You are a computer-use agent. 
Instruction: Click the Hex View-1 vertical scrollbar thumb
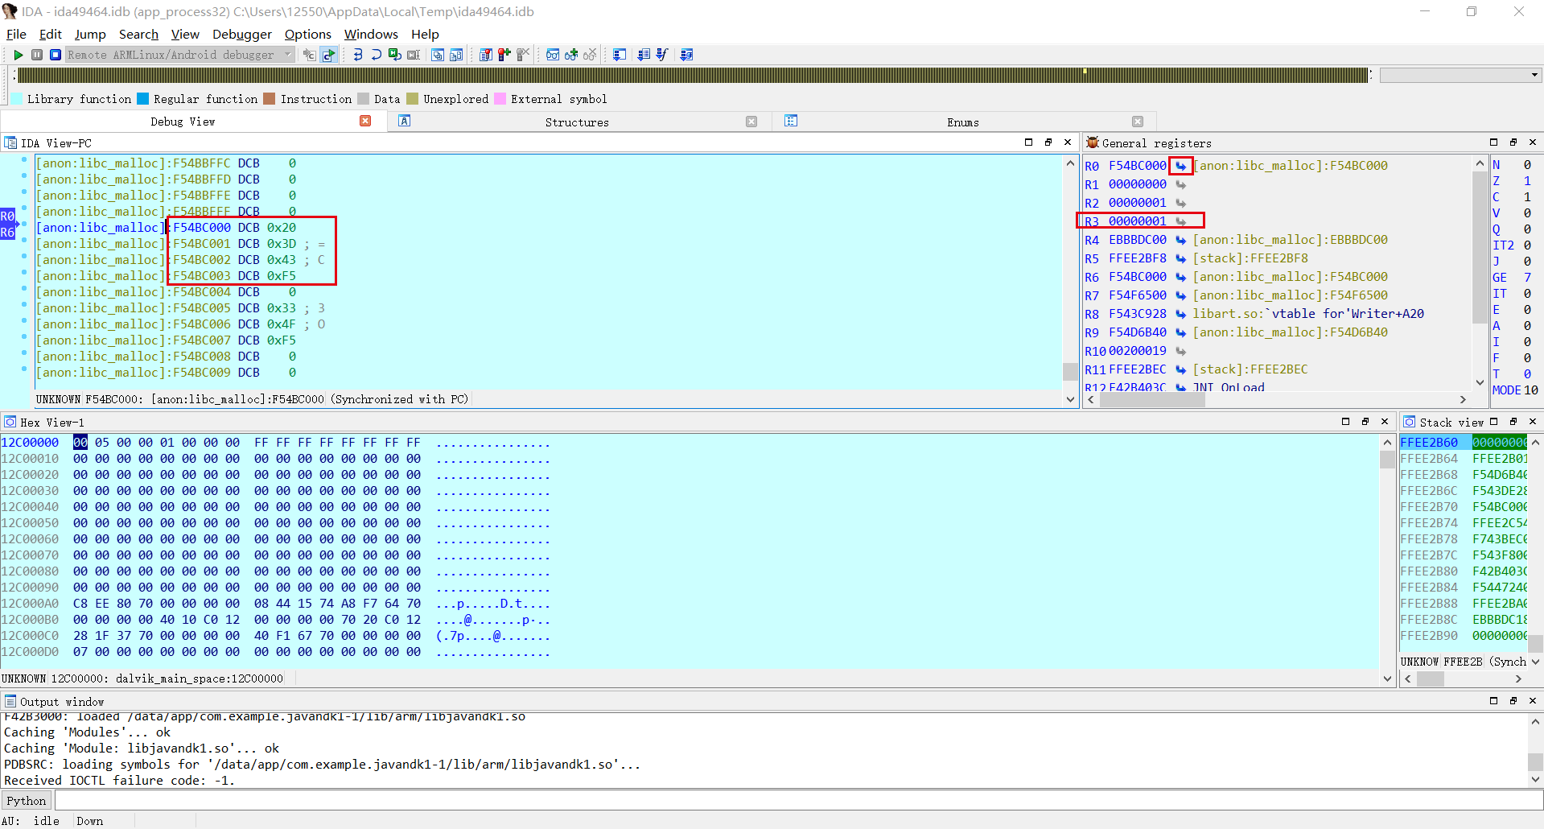1387,460
